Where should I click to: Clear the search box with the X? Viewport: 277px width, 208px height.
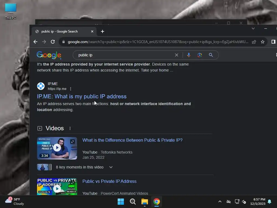[x=176, y=55]
